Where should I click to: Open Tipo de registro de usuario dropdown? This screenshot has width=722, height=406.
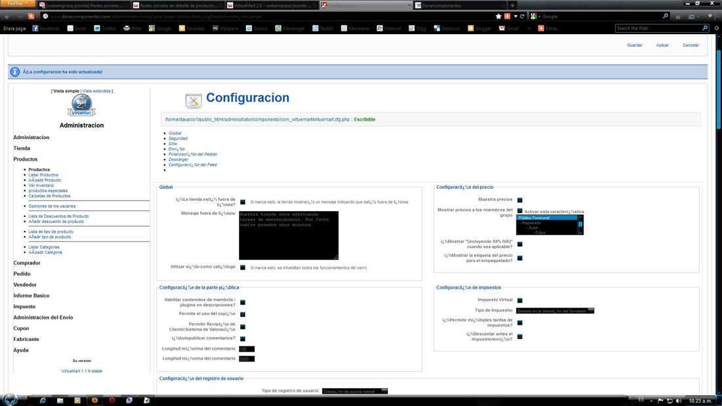pyautogui.click(x=354, y=392)
